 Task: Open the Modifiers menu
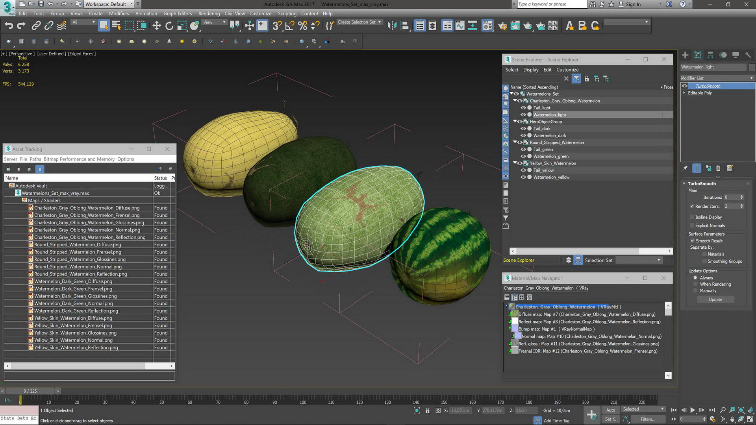tap(119, 13)
